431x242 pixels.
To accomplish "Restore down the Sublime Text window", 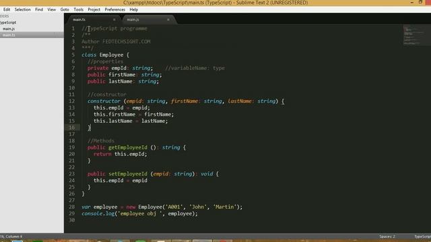I will coord(420,2).
